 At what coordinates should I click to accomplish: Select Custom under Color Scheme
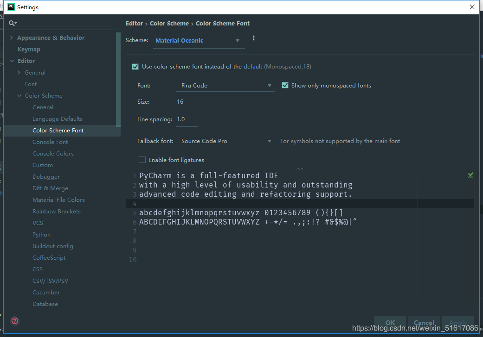43,165
